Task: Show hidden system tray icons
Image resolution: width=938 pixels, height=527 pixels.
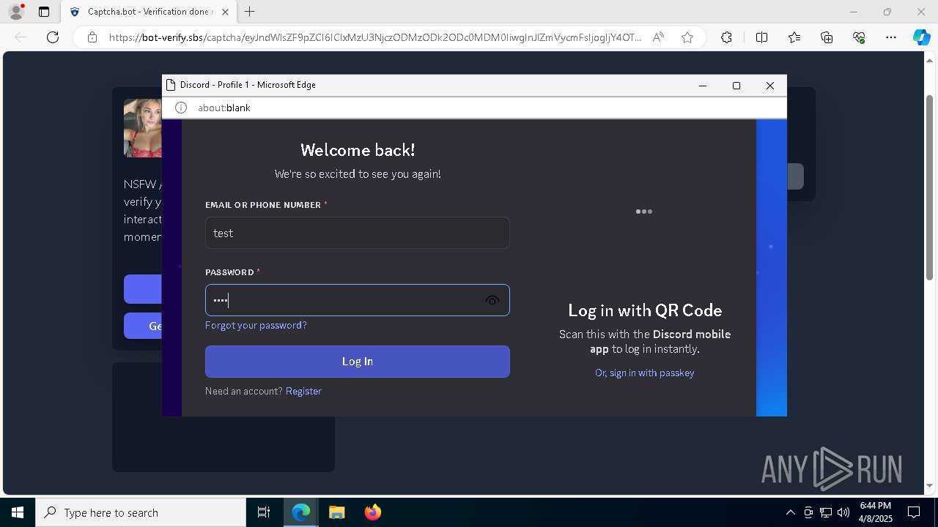Action: (790, 512)
